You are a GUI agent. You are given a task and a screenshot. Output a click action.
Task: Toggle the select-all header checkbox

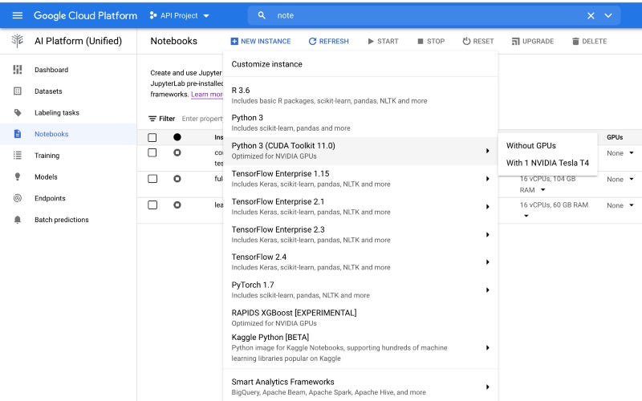[152, 137]
